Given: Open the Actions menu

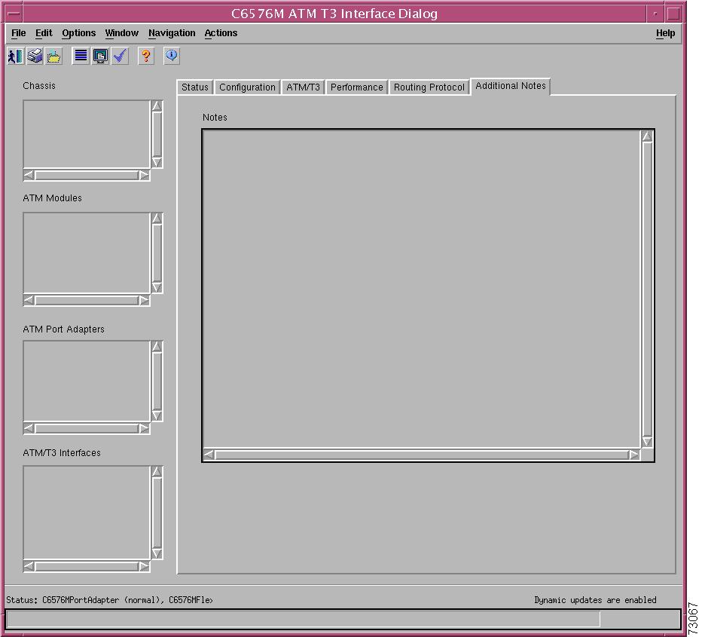Looking at the screenshot, I should tap(221, 33).
